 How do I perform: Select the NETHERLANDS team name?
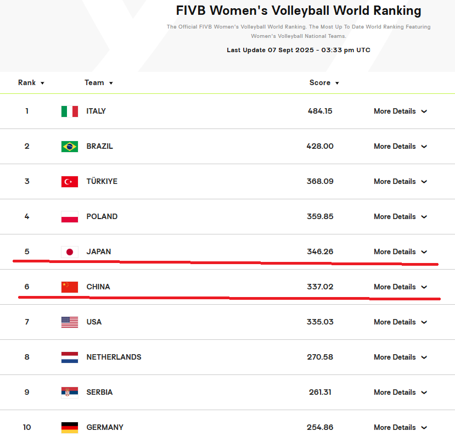pyautogui.click(x=114, y=357)
